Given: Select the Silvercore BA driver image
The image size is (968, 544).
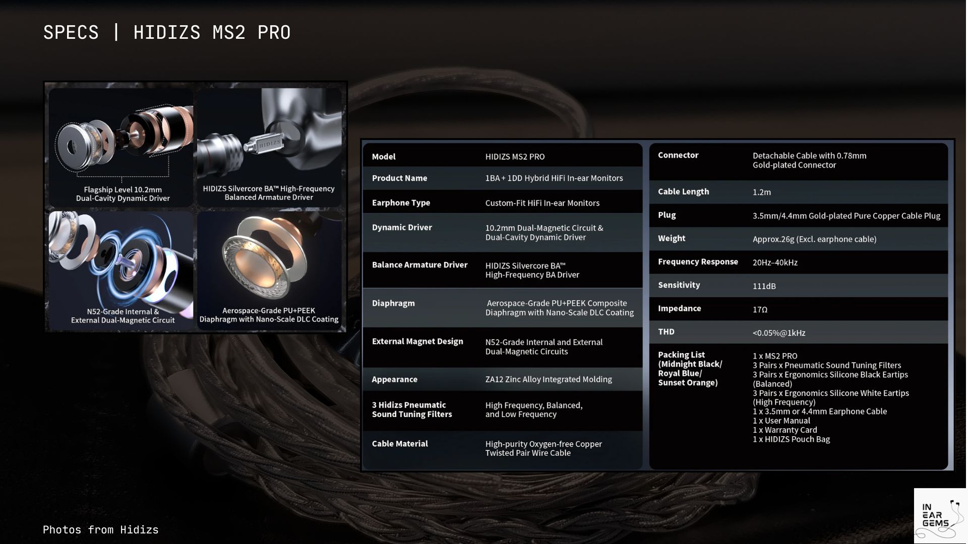Looking at the screenshot, I should pyautogui.click(x=269, y=147).
